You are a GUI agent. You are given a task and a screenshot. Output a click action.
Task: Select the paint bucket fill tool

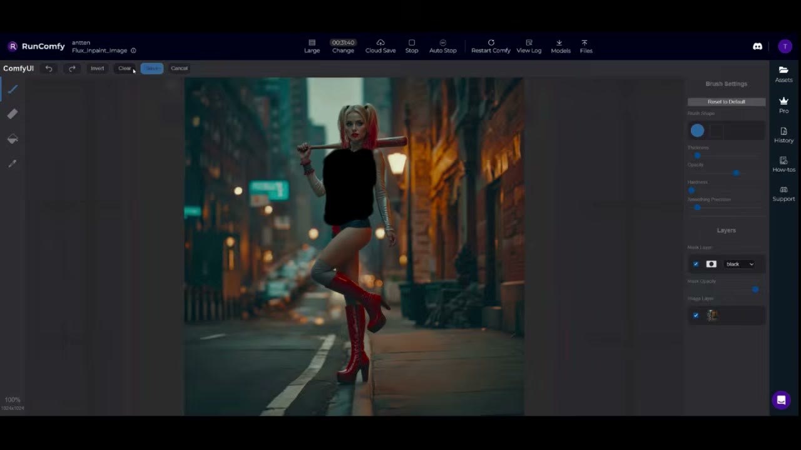click(x=13, y=139)
